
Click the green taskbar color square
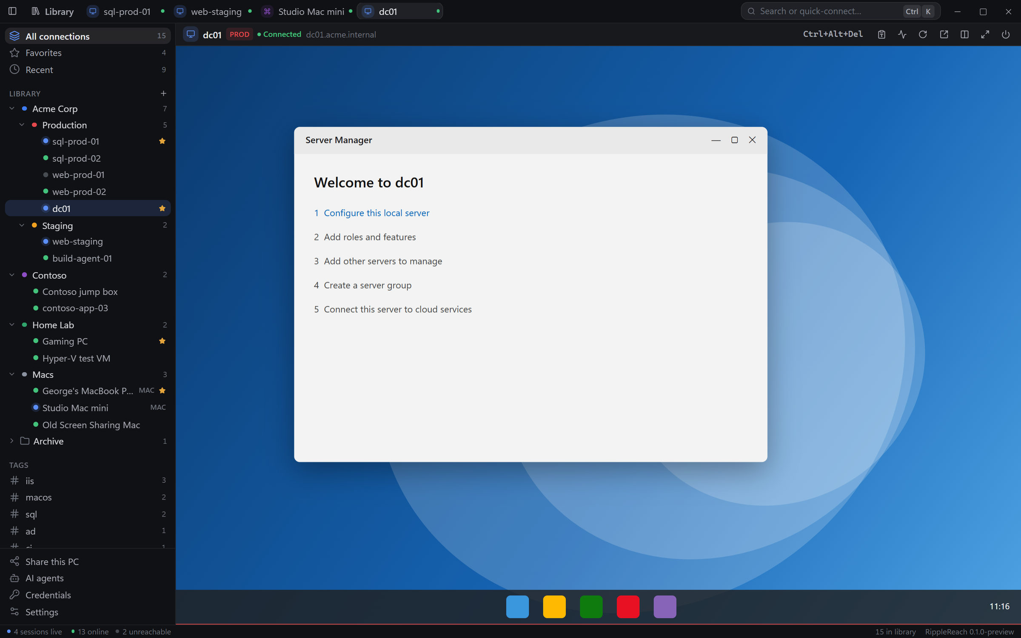591,607
